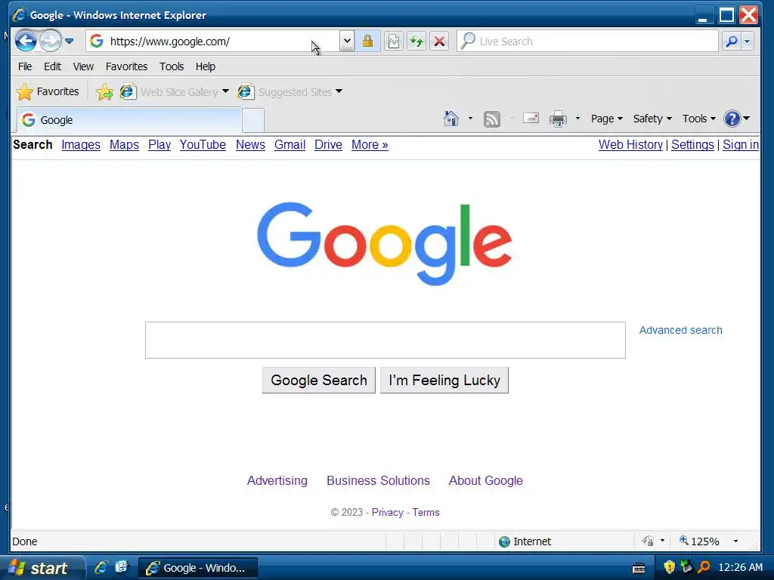Image resolution: width=774 pixels, height=580 pixels.
Task: Open Web History link
Action: [x=630, y=145]
